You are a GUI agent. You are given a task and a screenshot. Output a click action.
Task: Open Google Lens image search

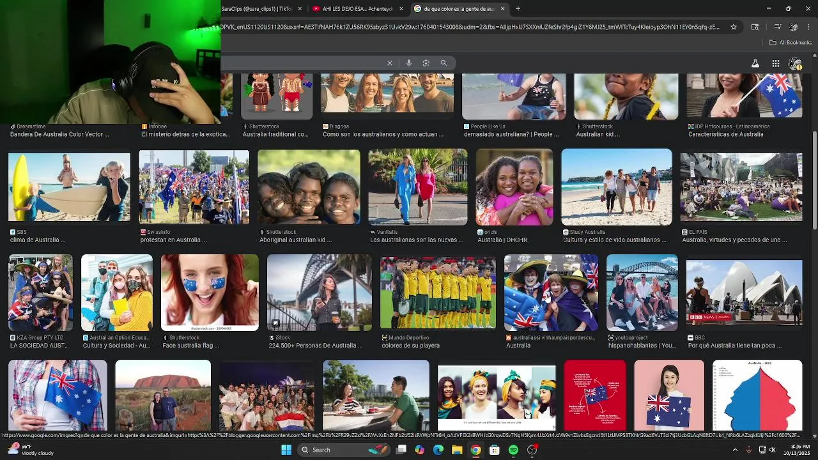[426, 63]
